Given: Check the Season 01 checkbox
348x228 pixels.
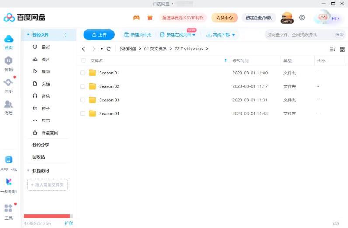Looking at the screenshot, I should tap(83, 73).
